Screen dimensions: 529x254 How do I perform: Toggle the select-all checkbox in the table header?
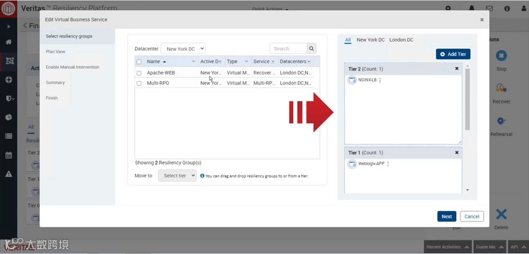(139, 62)
